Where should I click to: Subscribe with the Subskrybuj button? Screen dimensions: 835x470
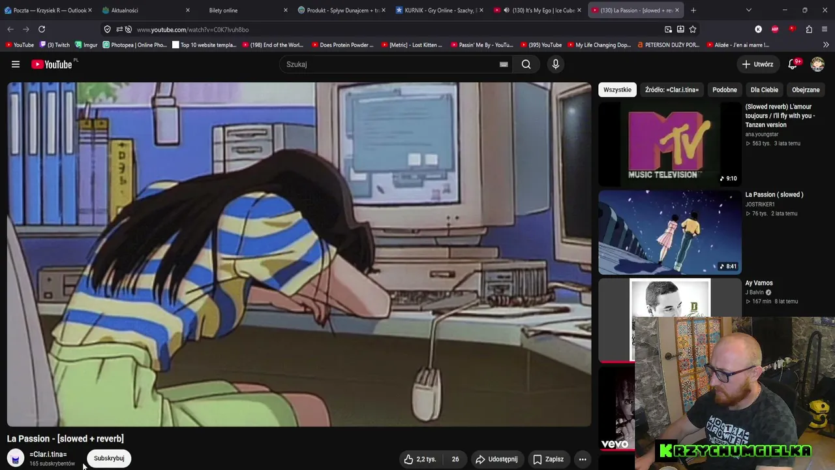pos(109,458)
